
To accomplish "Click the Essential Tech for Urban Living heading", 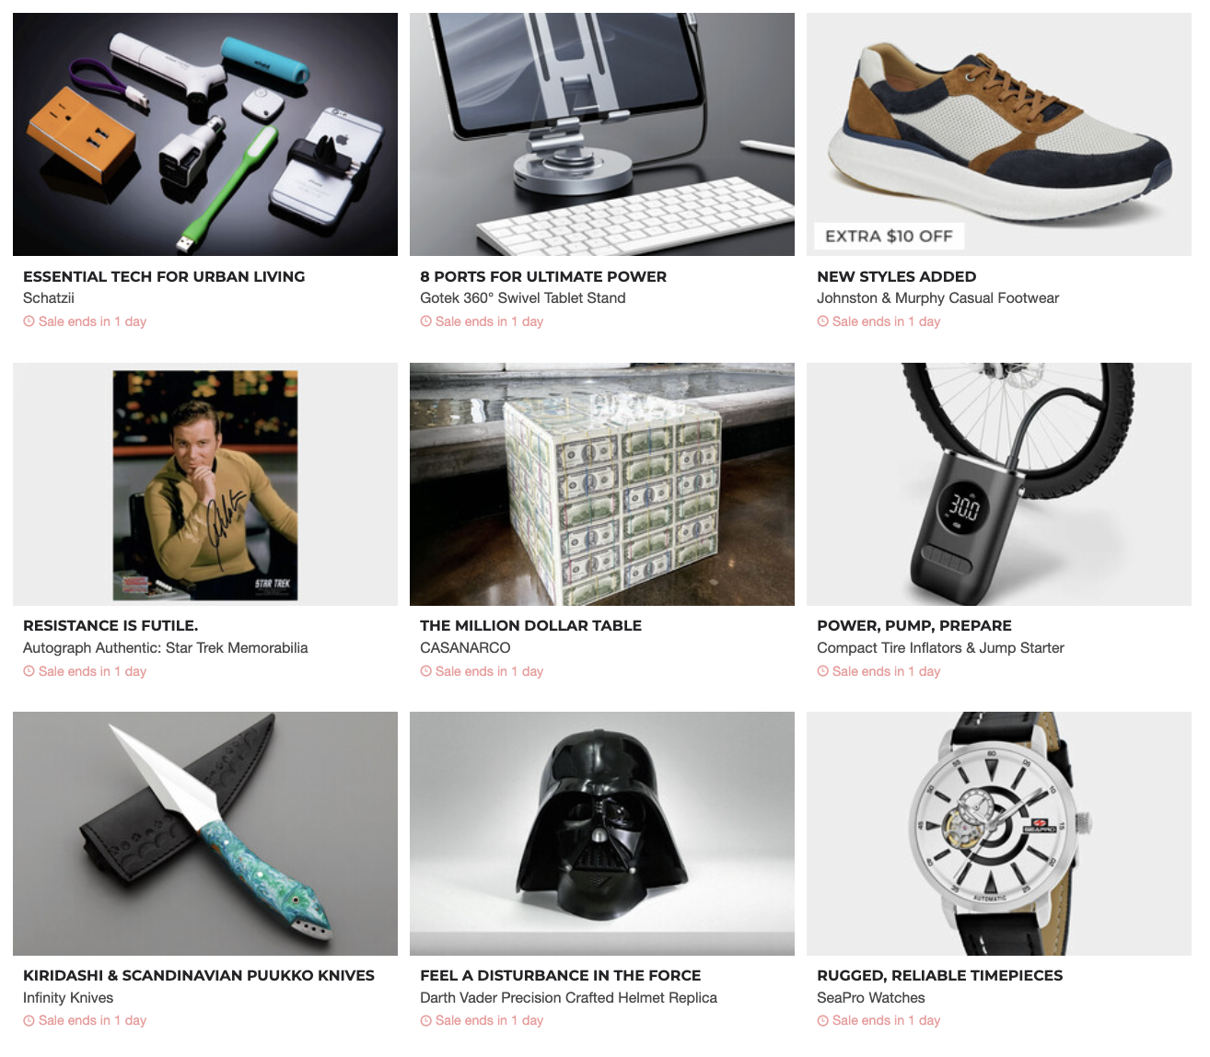I will [164, 276].
